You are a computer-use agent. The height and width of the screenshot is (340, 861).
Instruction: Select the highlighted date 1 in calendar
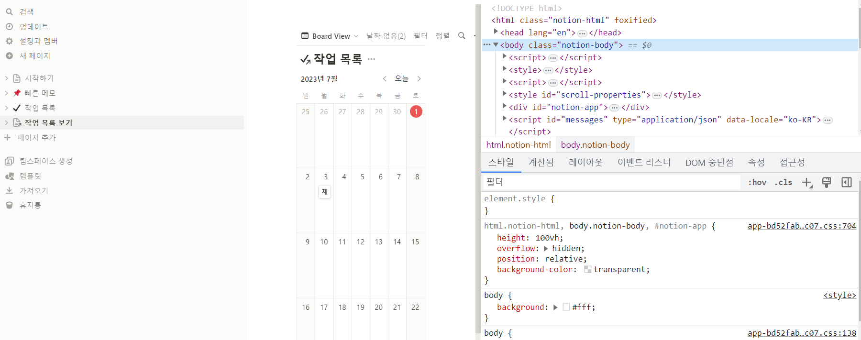point(416,112)
